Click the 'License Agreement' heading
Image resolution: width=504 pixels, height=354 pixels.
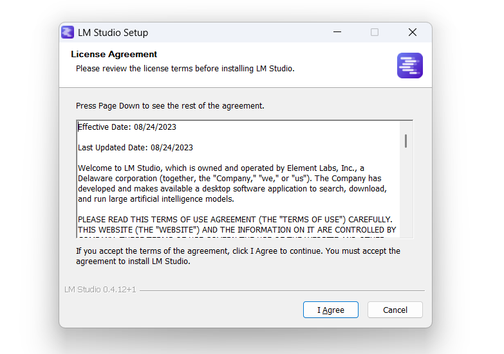[x=114, y=54]
